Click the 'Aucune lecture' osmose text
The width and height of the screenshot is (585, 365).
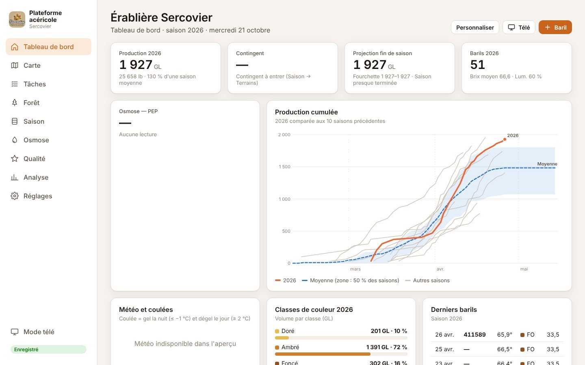pos(138,134)
